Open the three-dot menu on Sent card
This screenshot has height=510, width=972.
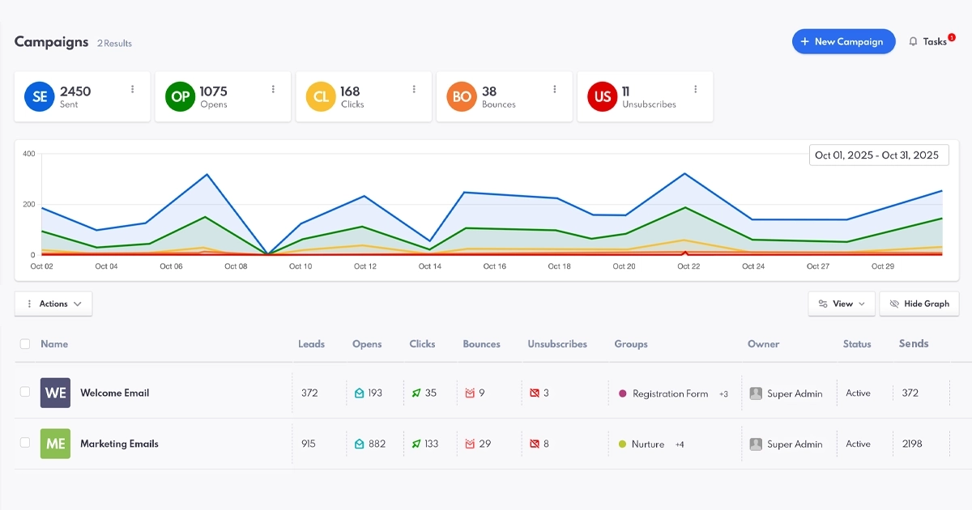[x=133, y=89]
